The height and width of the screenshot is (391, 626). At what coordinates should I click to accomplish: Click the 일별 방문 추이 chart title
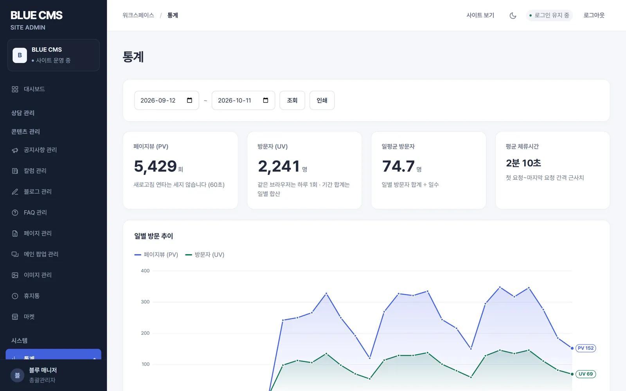(x=153, y=236)
